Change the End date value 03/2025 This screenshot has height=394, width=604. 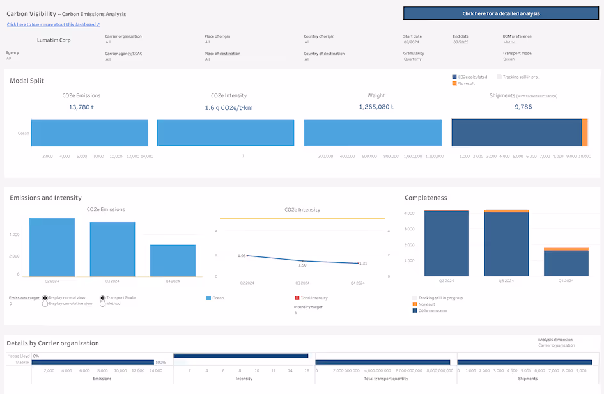[x=461, y=42]
